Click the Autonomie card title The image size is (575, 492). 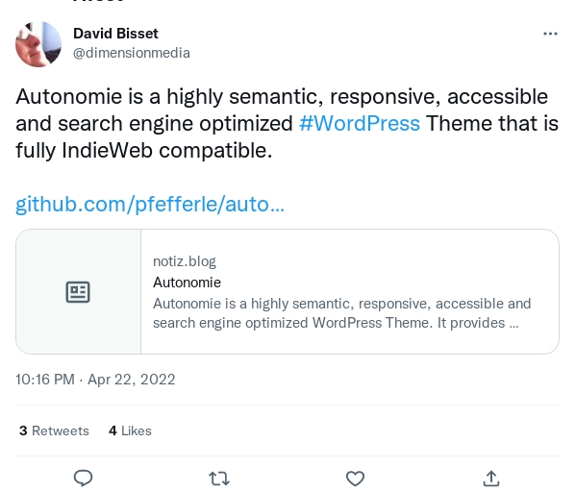tap(187, 283)
